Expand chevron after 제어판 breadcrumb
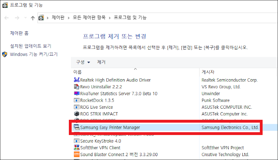This screenshot has height=160, width=278. coord(68,18)
